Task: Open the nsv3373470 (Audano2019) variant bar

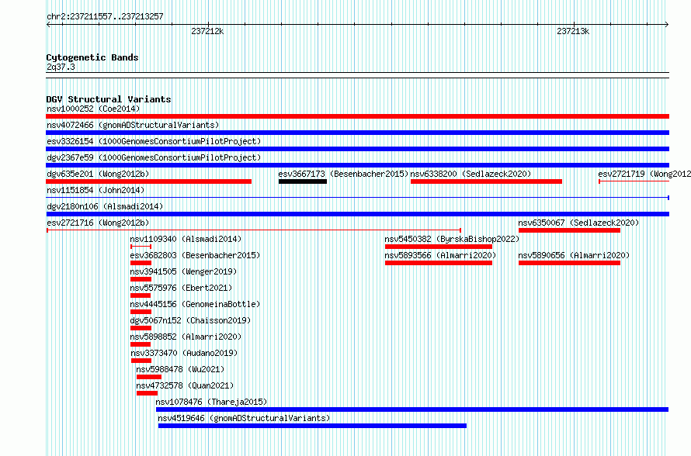Action: click(x=141, y=361)
